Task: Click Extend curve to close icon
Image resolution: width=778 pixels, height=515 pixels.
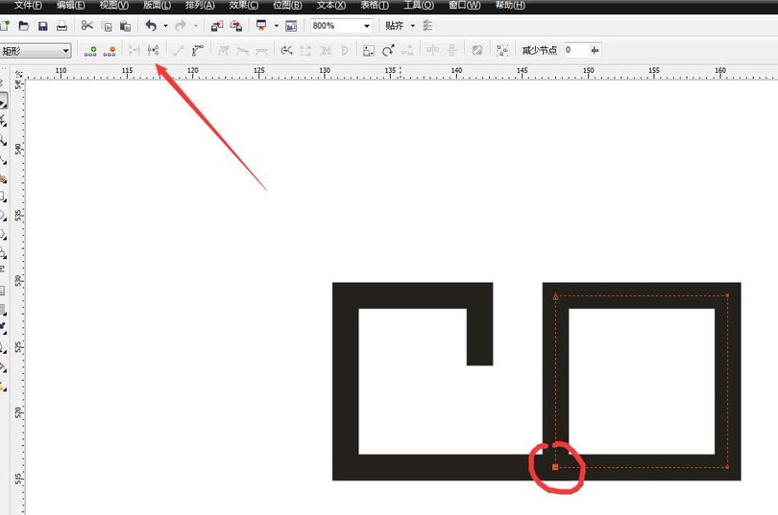Action: (305, 51)
